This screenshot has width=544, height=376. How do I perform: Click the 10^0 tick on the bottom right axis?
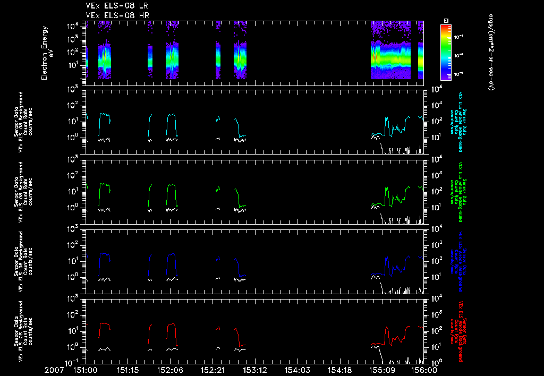pyautogui.click(x=437, y=363)
